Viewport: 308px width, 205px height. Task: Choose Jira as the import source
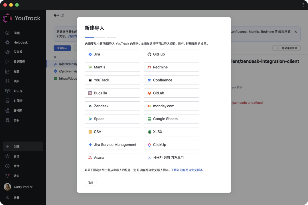[x=112, y=54]
